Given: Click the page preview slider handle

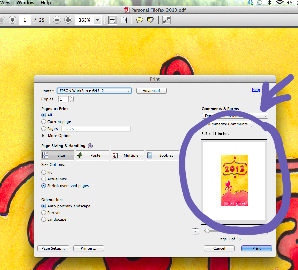Looking at the screenshot, I should tap(207, 231).
